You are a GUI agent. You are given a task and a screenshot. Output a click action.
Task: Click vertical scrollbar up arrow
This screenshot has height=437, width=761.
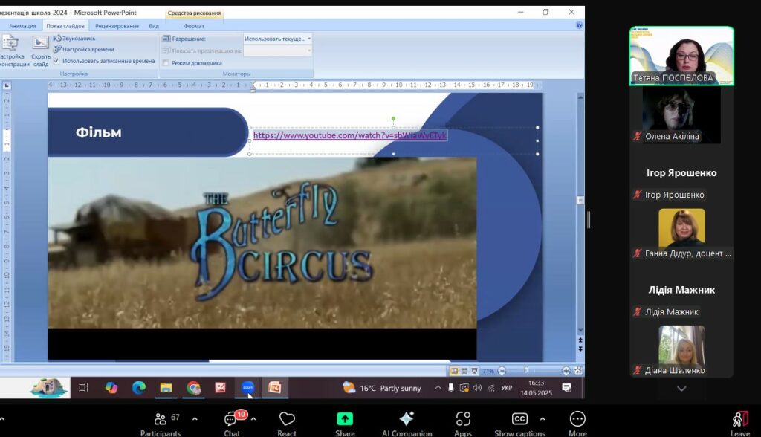580,97
